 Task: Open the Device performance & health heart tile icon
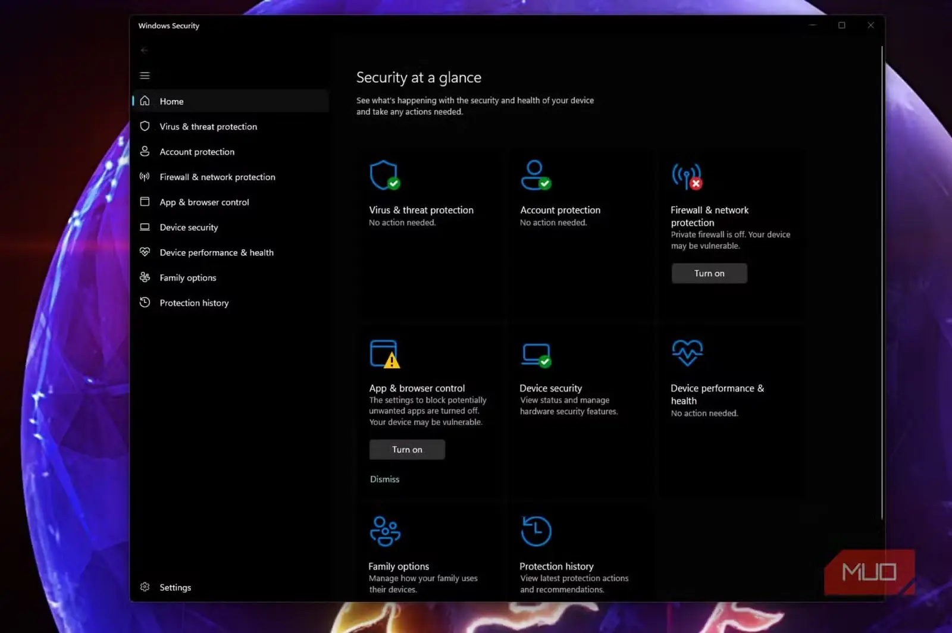[687, 353]
